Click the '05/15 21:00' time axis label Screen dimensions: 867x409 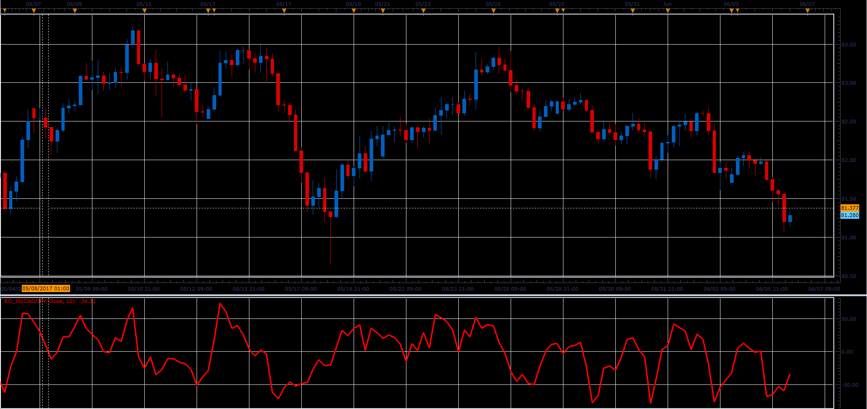coord(248,289)
